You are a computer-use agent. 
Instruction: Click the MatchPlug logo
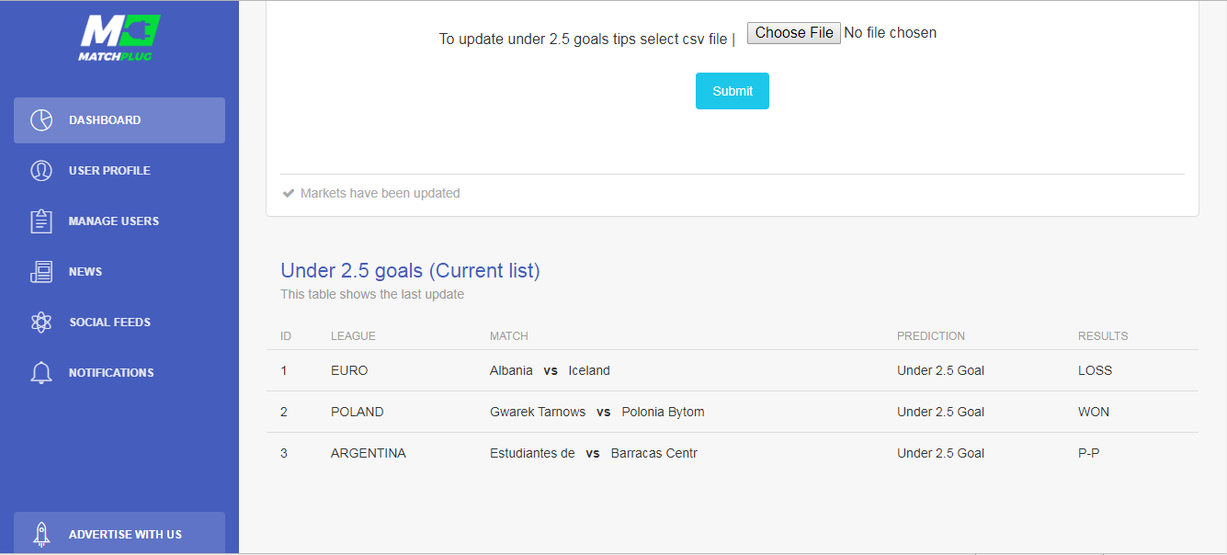(x=119, y=38)
